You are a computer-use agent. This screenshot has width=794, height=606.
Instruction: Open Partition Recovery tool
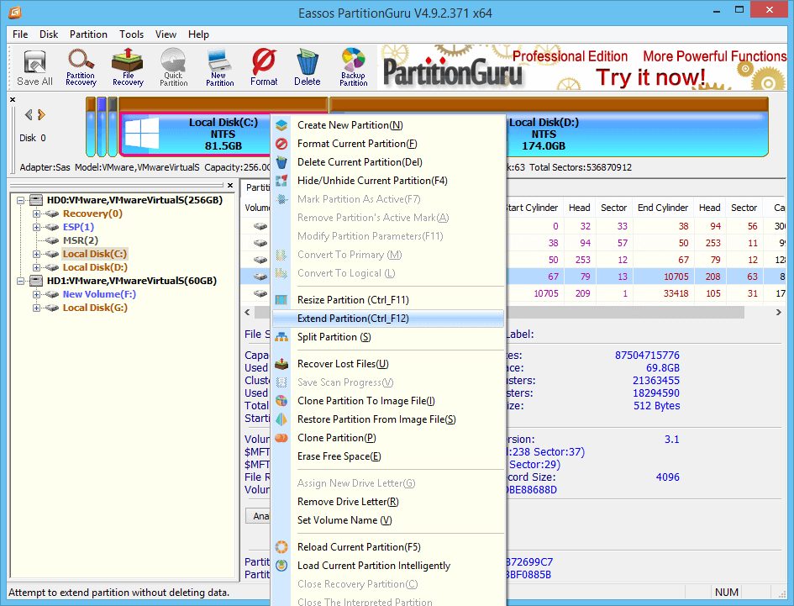[x=81, y=67]
